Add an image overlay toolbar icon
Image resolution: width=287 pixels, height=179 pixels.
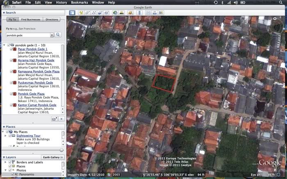[100, 13]
